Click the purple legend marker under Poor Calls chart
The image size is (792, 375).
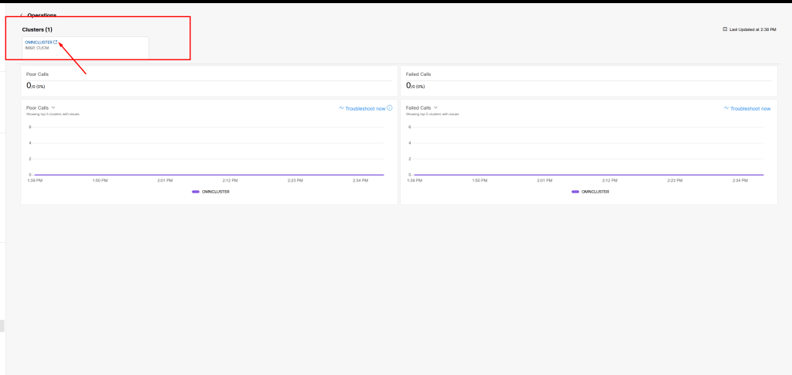tap(196, 191)
